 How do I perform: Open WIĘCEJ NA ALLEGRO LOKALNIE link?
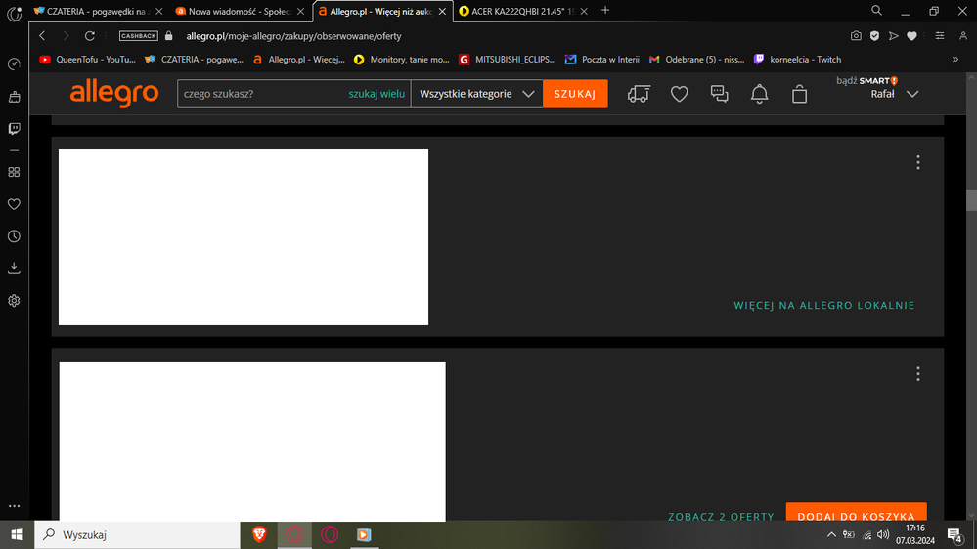pyautogui.click(x=823, y=305)
